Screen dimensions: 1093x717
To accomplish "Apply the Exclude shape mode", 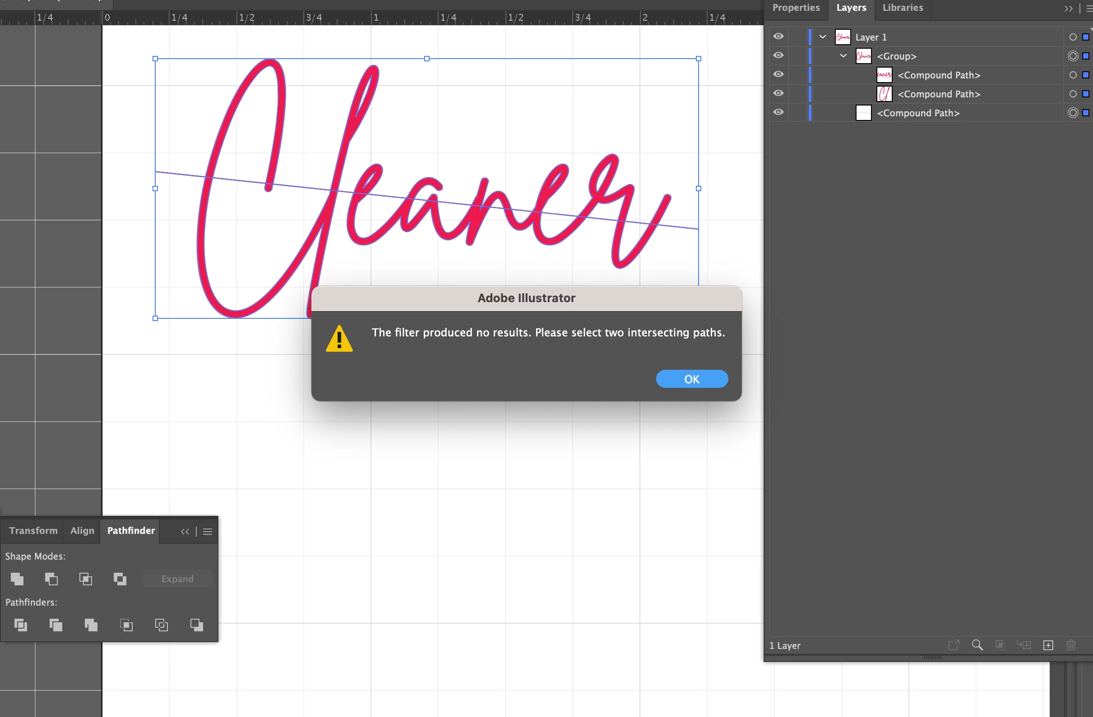I will coord(120,579).
